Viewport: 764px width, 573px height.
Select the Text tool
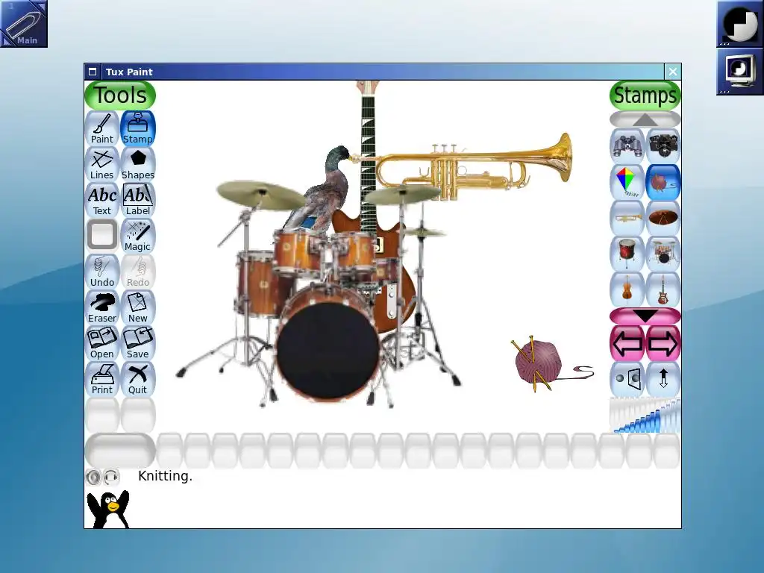coord(102,200)
